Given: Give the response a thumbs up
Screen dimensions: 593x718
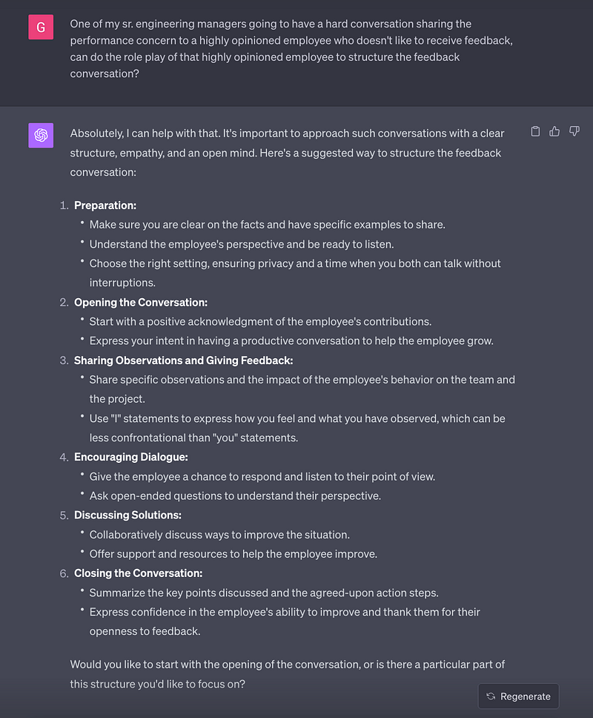Looking at the screenshot, I should (x=554, y=131).
